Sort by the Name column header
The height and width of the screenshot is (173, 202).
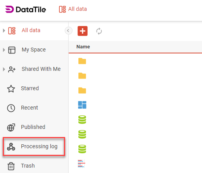click(x=83, y=47)
